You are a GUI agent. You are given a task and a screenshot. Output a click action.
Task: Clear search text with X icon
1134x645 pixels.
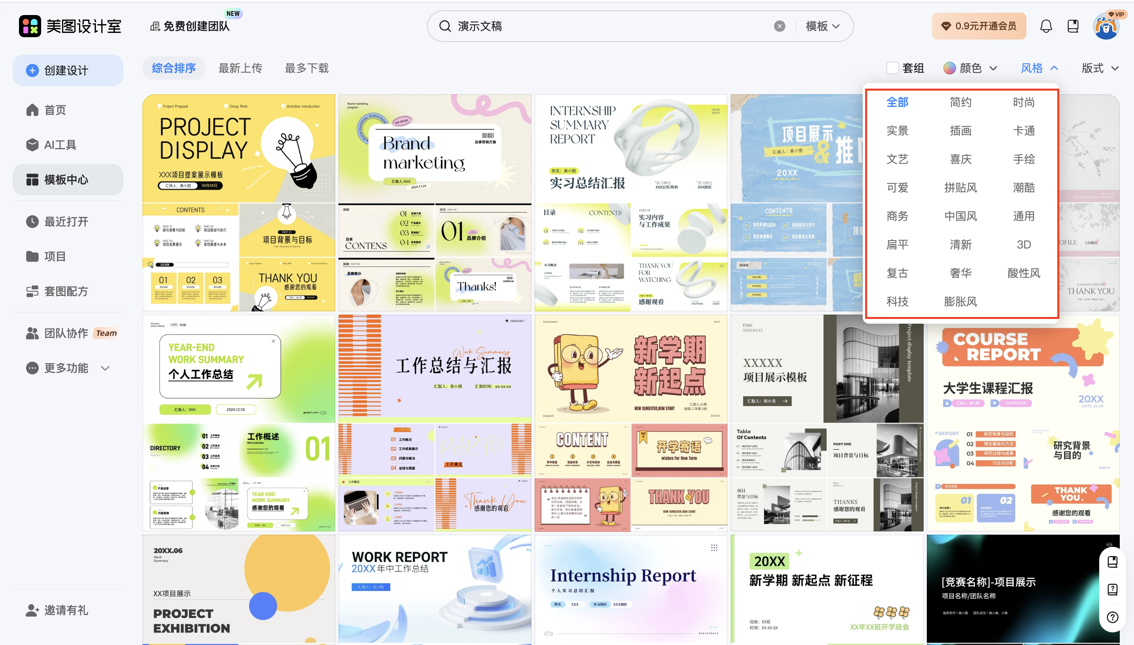[779, 26]
